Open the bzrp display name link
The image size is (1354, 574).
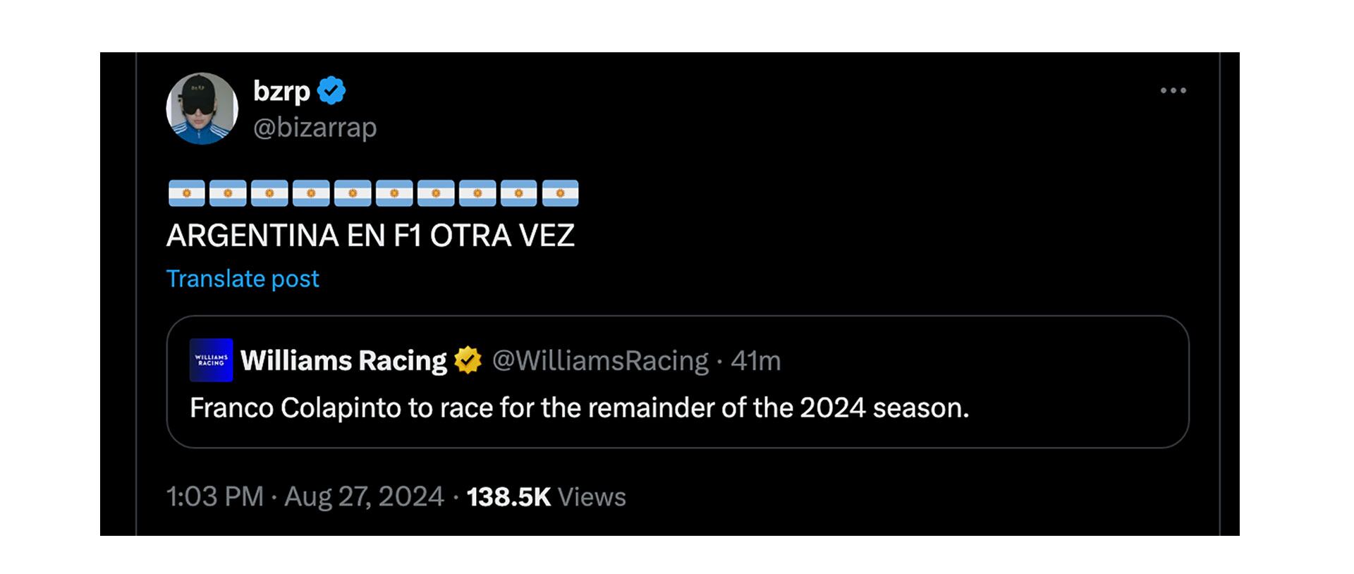[x=281, y=91]
